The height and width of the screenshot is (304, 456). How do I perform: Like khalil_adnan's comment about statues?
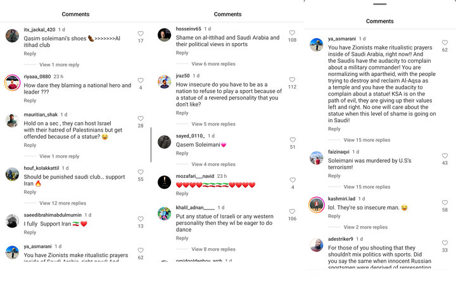(292, 211)
